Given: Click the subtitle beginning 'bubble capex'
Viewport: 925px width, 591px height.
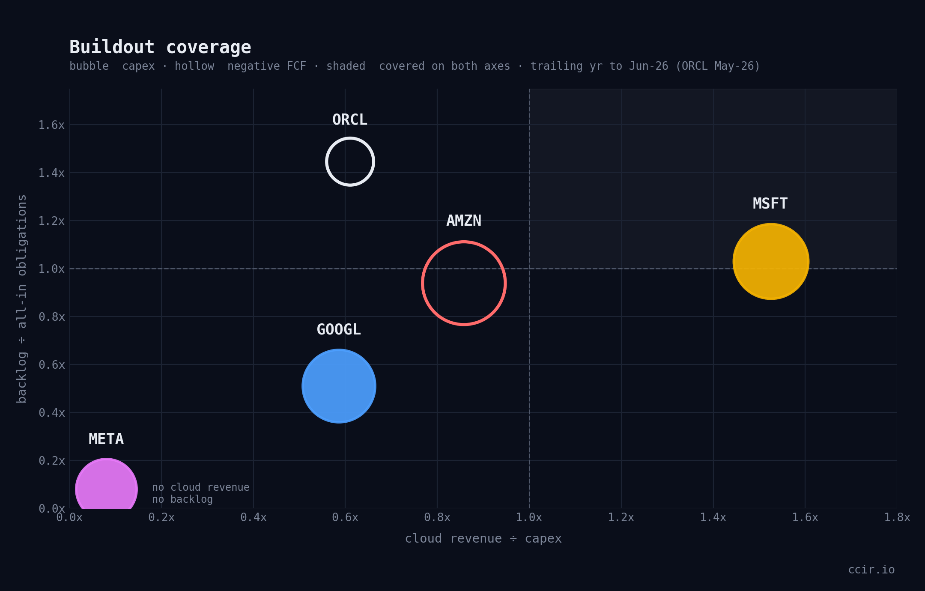Looking at the screenshot, I should tap(415, 66).
